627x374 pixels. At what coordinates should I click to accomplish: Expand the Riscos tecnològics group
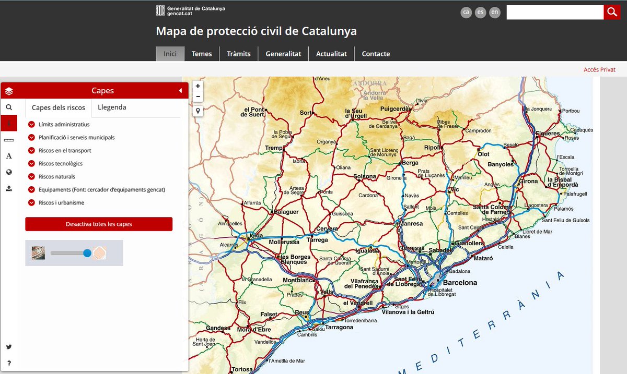coord(31,163)
